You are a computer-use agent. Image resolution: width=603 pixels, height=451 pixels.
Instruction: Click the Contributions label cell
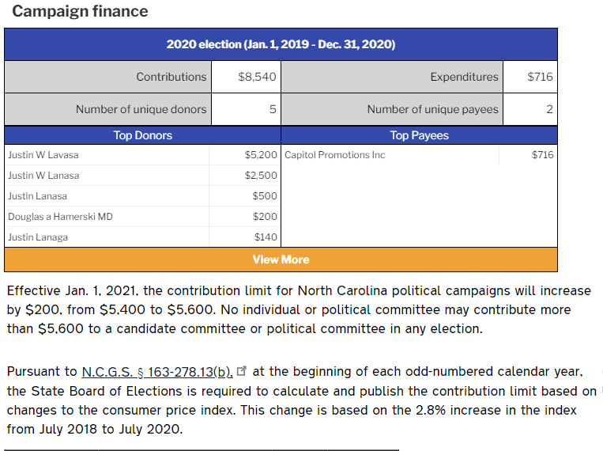[x=171, y=77]
